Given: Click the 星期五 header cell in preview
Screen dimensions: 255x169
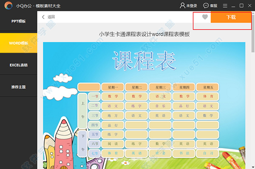Looking at the screenshot, I should [208, 87].
